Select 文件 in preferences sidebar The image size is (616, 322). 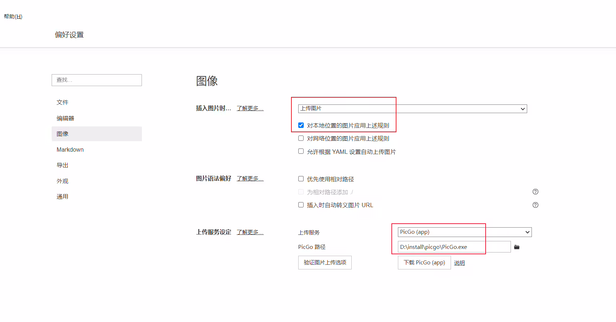97,102
